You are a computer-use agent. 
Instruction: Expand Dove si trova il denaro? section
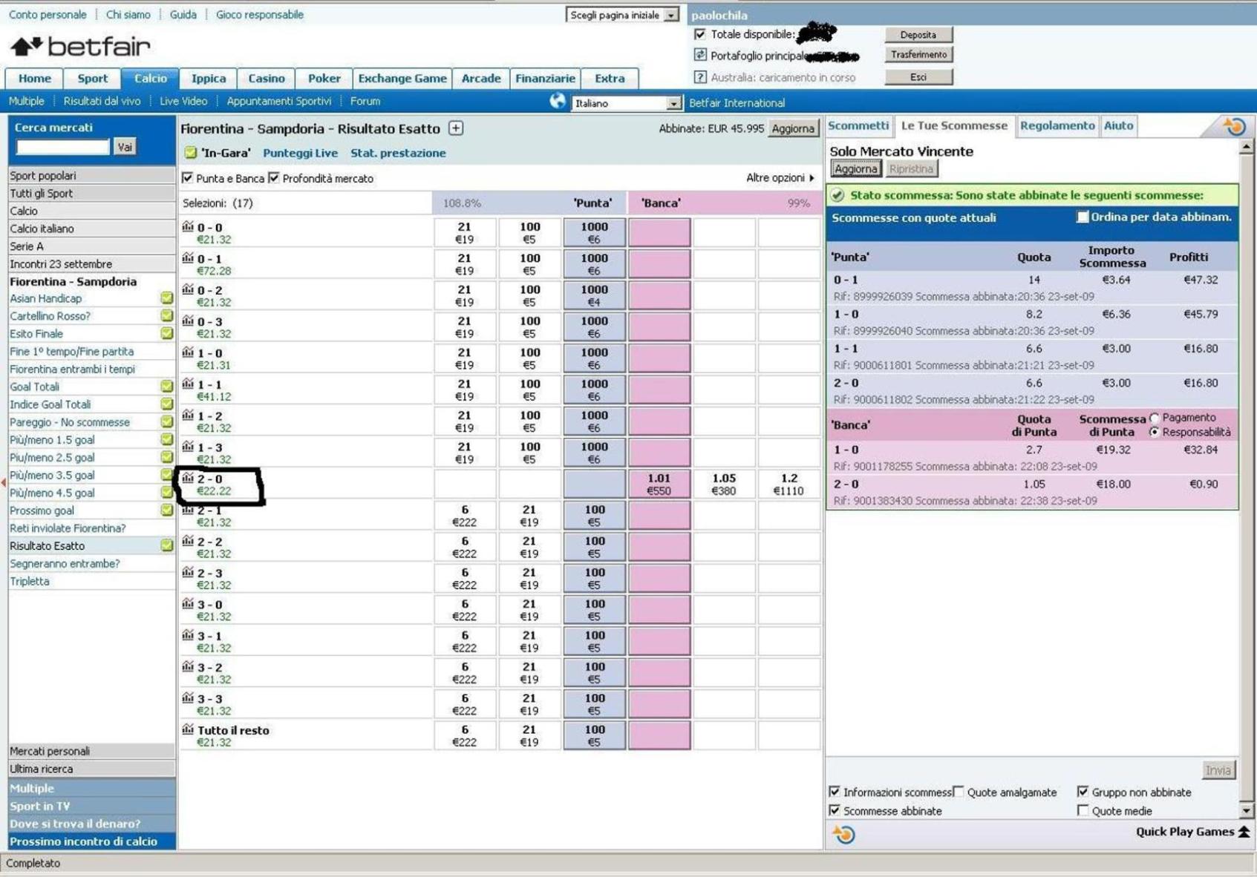coord(91,824)
